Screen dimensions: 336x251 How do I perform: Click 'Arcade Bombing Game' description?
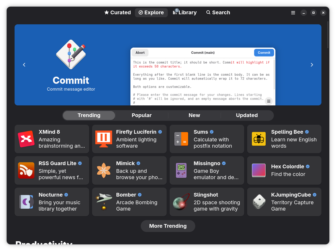pos(137,206)
